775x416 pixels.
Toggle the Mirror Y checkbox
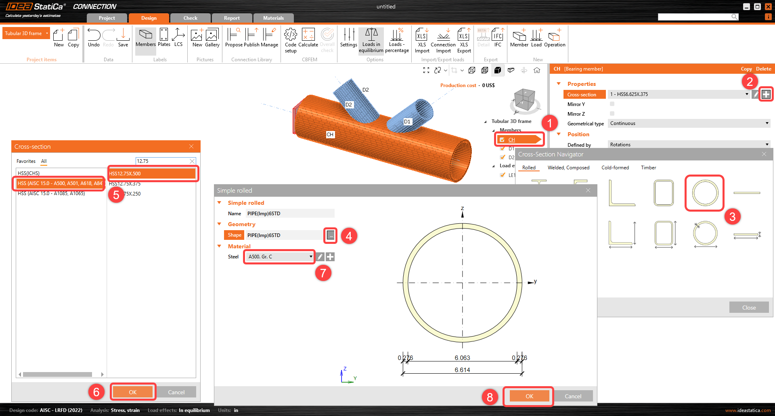(x=612, y=104)
